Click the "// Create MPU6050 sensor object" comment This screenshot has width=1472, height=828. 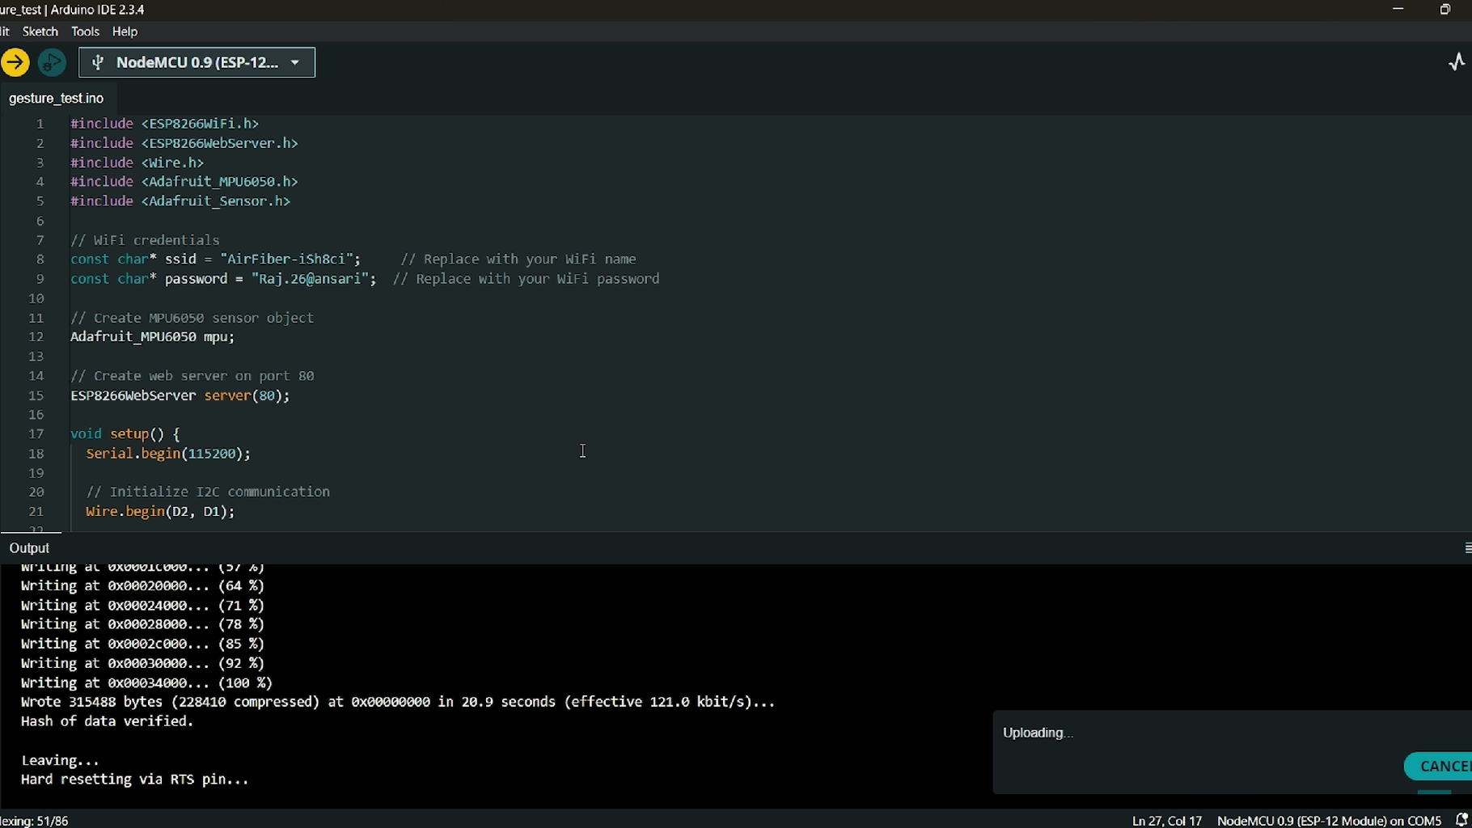point(192,318)
